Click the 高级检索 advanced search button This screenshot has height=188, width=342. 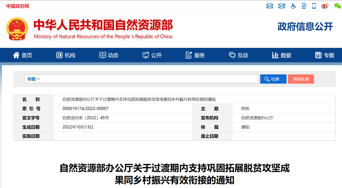(x=301, y=79)
